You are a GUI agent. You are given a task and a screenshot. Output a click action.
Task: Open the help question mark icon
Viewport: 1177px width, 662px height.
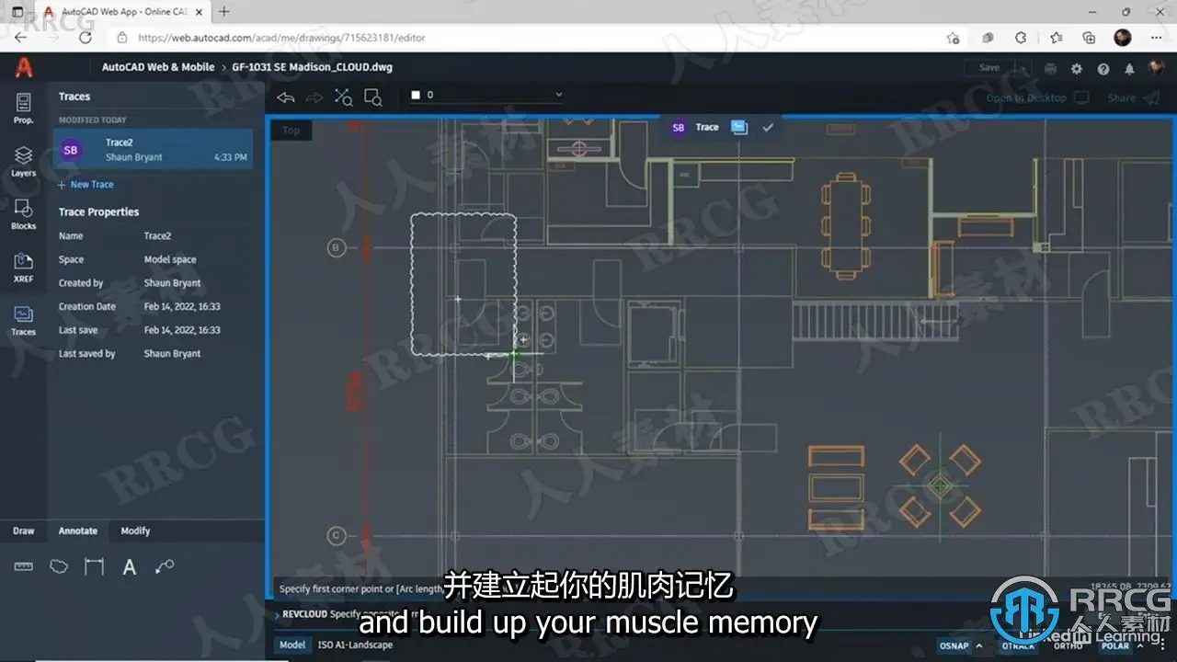(x=1103, y=68)
